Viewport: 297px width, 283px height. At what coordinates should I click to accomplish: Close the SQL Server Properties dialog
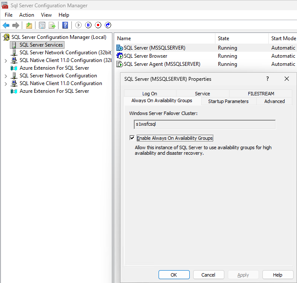287,79
